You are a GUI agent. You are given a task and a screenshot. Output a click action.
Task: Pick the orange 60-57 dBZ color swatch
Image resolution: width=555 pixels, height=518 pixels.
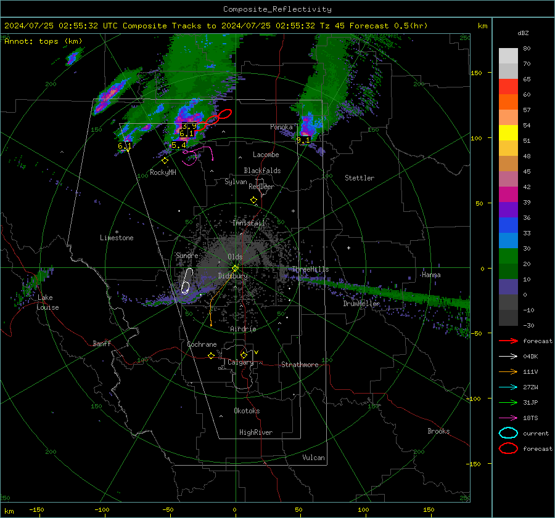[508, 102]
